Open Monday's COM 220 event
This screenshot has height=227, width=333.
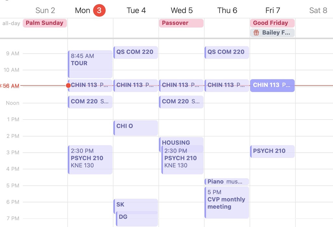90,102
